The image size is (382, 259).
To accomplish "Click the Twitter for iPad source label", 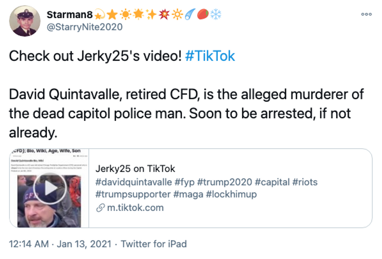I will [154, 244].
